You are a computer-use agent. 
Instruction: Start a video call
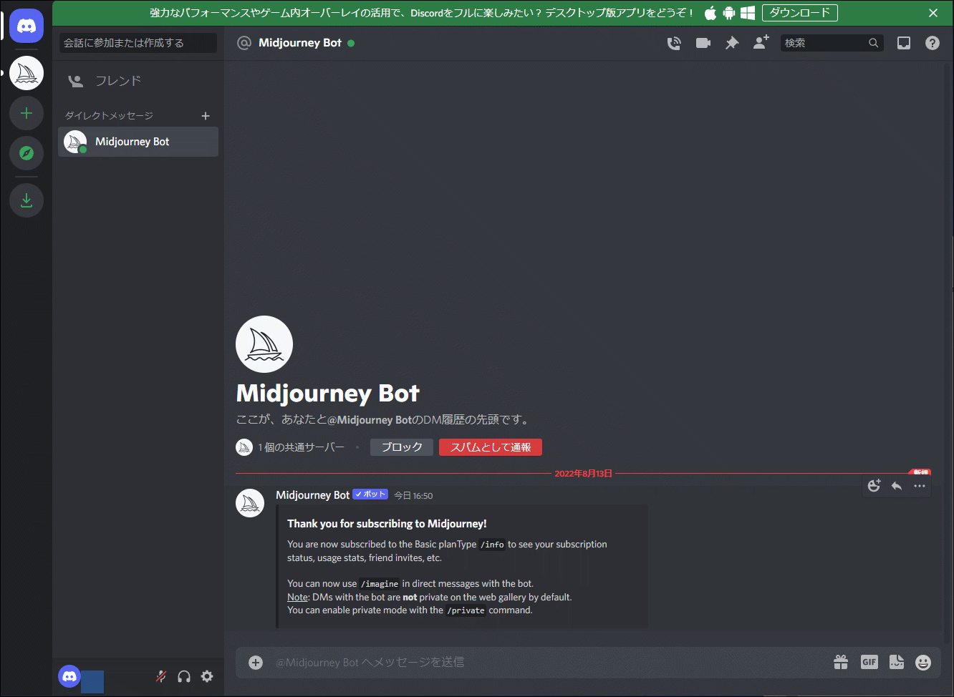(x=703, y=43)
